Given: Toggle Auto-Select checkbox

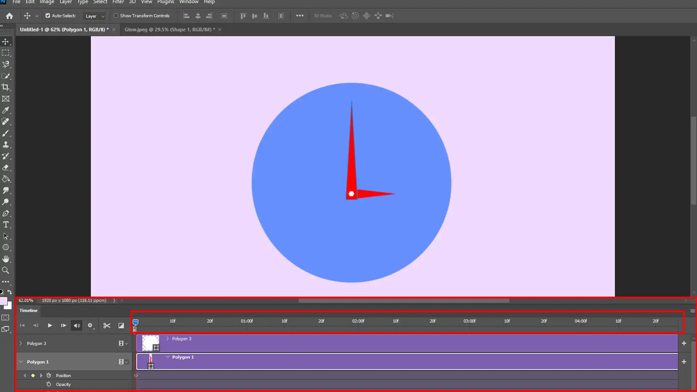Looking at the screenshot, I should (x=48, y=16).
